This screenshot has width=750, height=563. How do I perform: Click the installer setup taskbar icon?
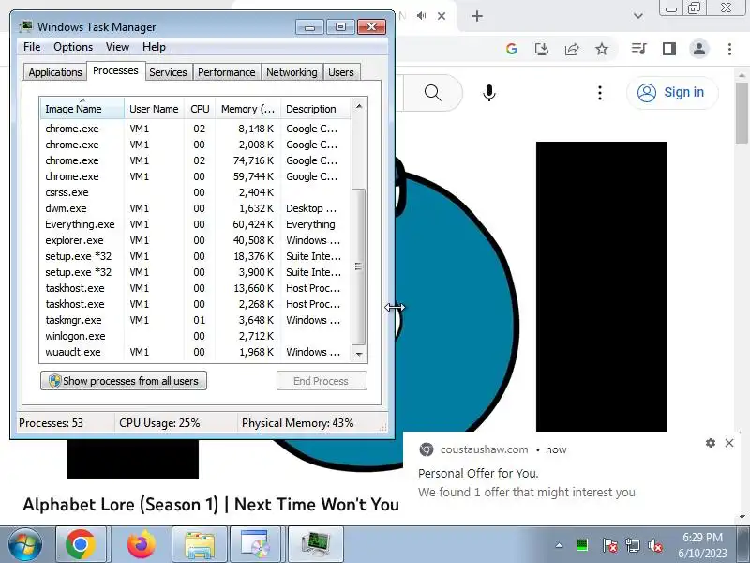pyautogui.click(x=255, y=544)
